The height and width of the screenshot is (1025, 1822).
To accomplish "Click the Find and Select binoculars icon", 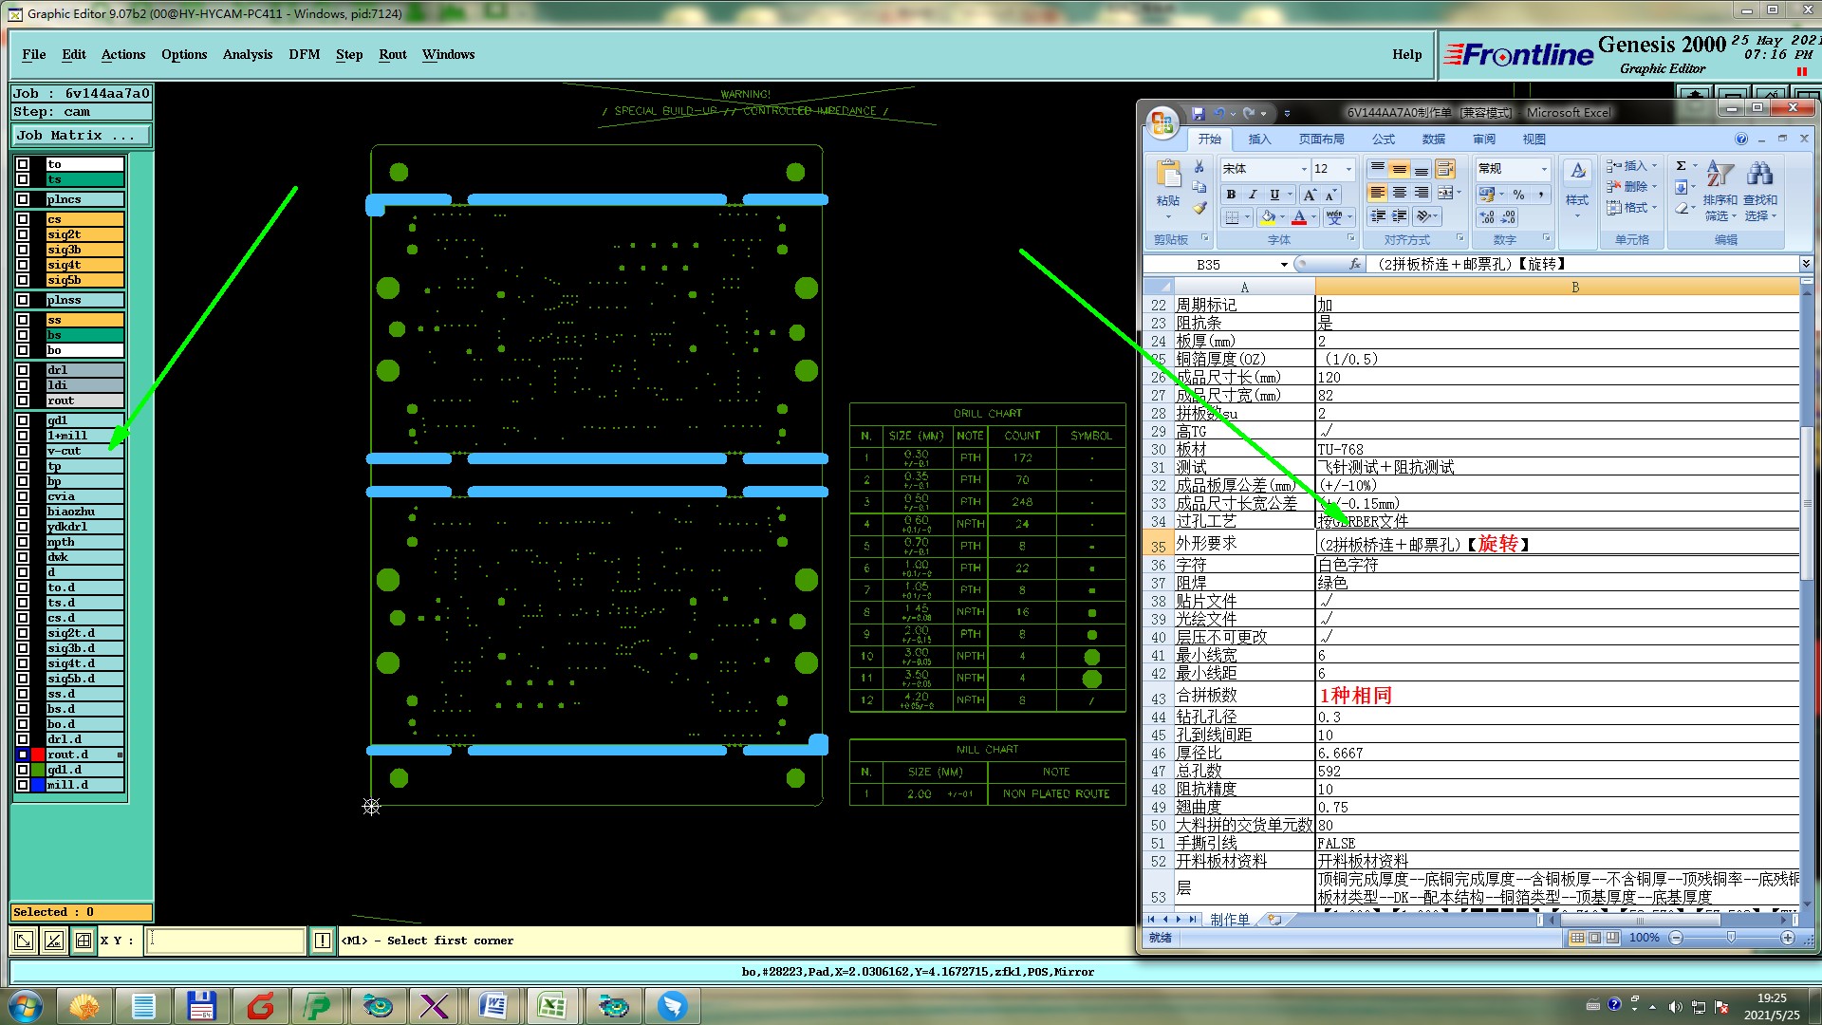I will 1759,174.
